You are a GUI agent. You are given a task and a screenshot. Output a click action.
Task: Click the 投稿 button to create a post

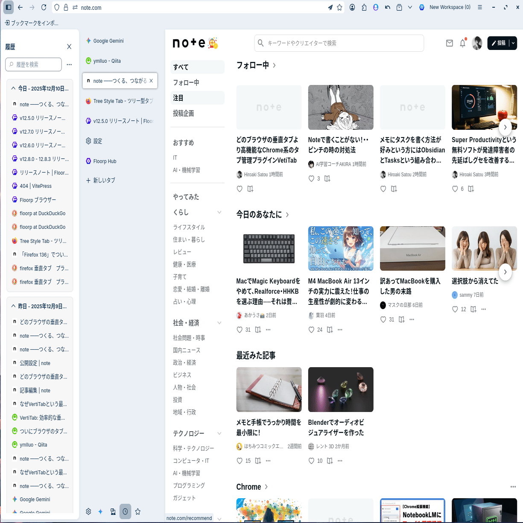coord(500,43)
